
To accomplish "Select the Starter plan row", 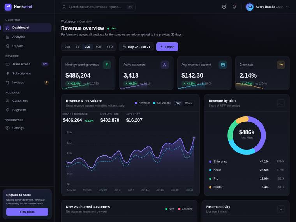I will 247,187.
